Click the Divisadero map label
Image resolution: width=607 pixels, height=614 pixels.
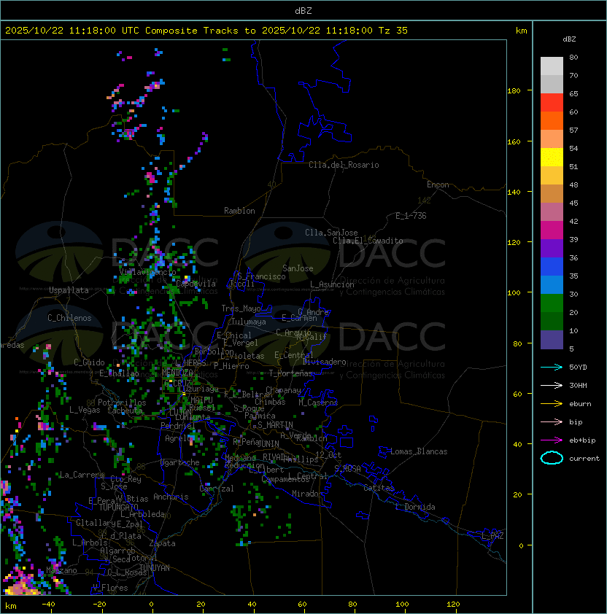tap(324, 362)
